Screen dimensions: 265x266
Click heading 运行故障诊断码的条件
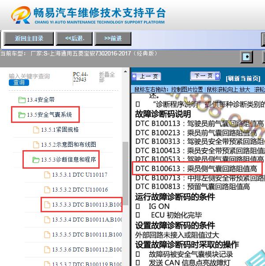pyautogui.click(x=175, y=197)
